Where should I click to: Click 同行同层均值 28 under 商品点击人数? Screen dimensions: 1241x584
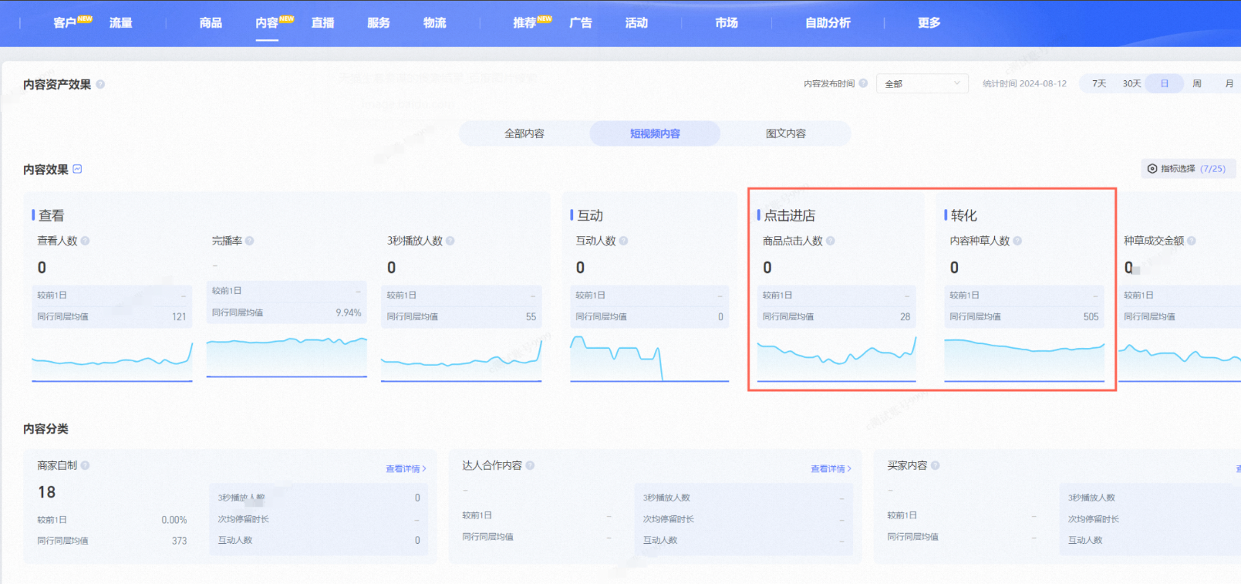837,316
